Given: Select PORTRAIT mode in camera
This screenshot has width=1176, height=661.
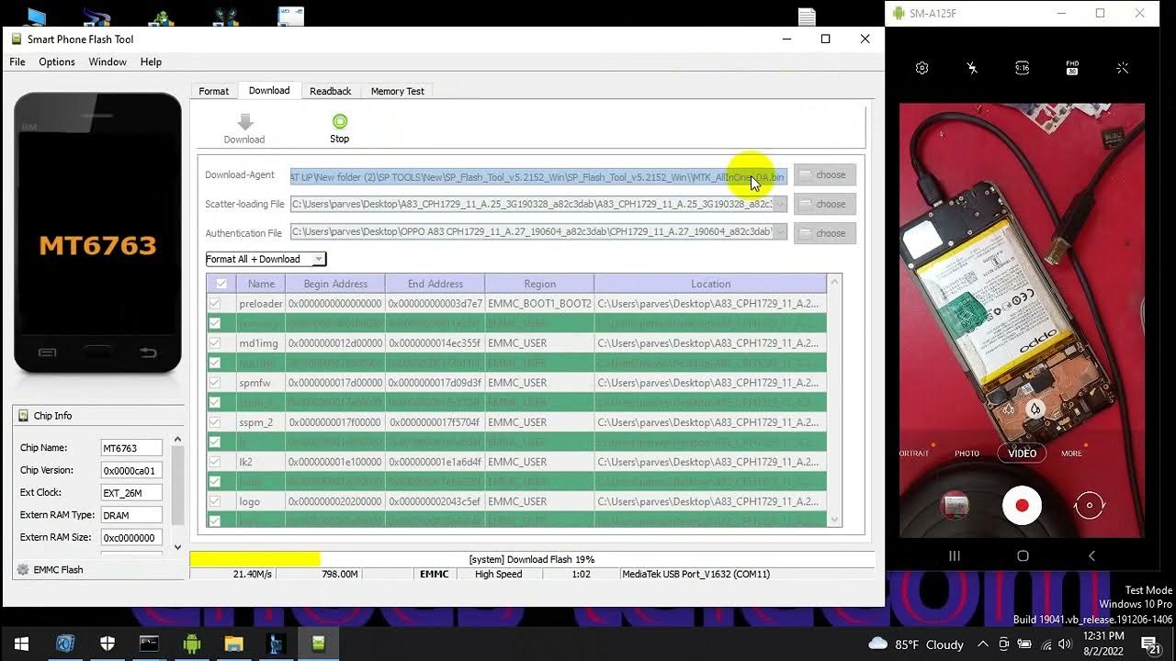Looking at the screenshot, I should pyautogui.click(x=914, y=454).
